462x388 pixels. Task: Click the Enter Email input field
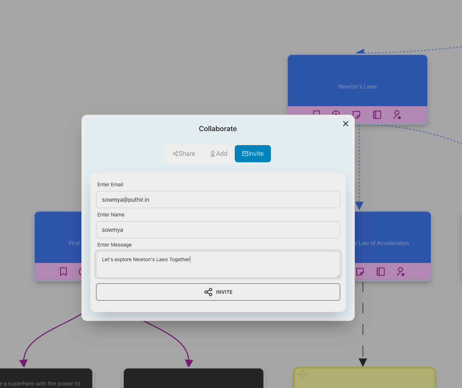(x=218, y=200)
